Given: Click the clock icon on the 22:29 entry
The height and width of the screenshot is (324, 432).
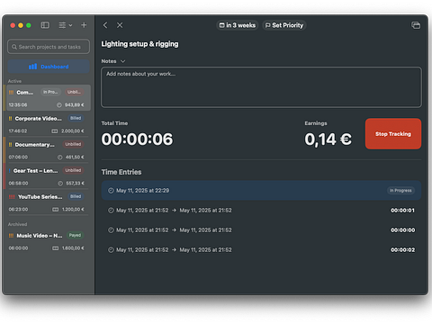Looking at the screenshot, I should click(111, 191).
